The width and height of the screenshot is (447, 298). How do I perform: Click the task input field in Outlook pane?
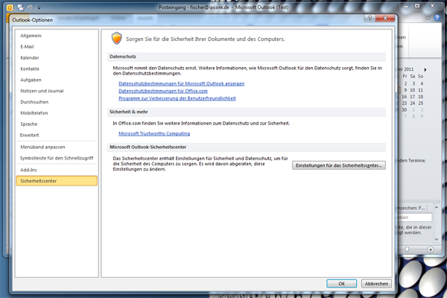point(415,218)
